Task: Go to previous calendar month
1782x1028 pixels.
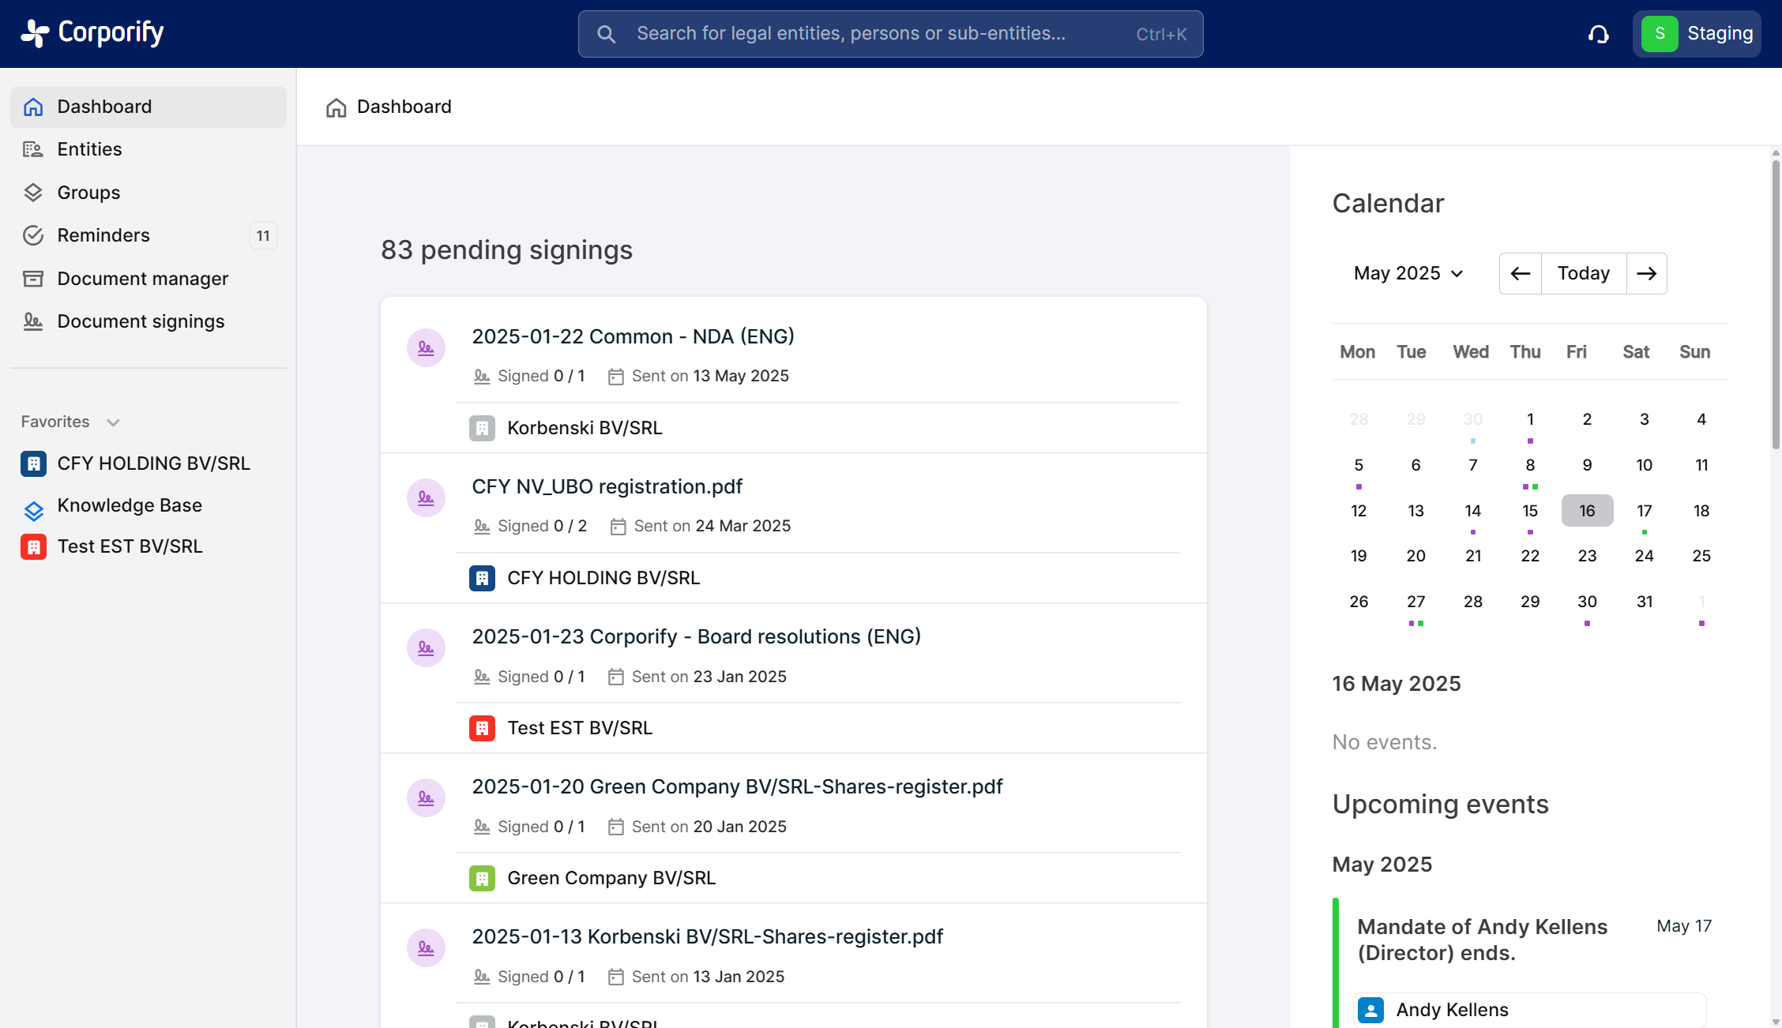Action: 1520,274
